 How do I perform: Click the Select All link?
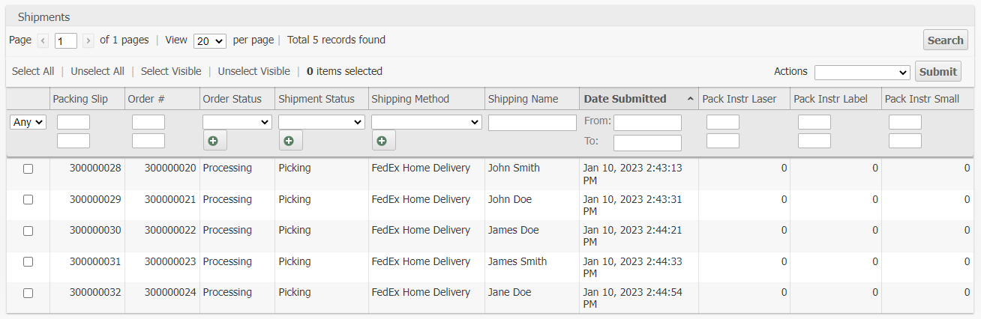33,71
